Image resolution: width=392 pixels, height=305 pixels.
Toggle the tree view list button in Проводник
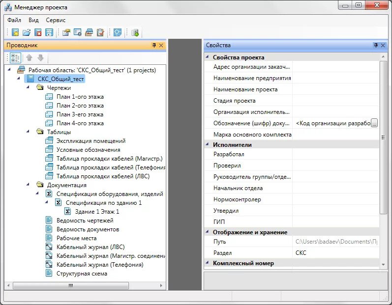click(15, 58)
